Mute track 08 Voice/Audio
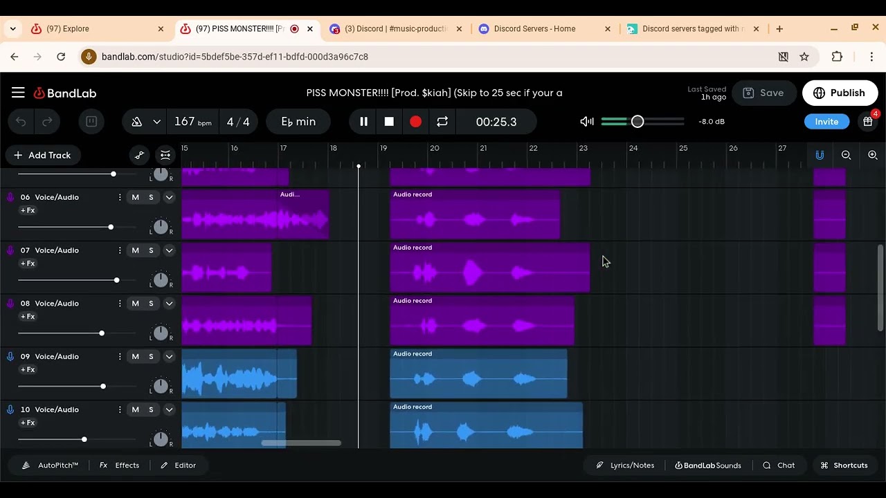Screen dimensions: 886x498 pos(135,304)
